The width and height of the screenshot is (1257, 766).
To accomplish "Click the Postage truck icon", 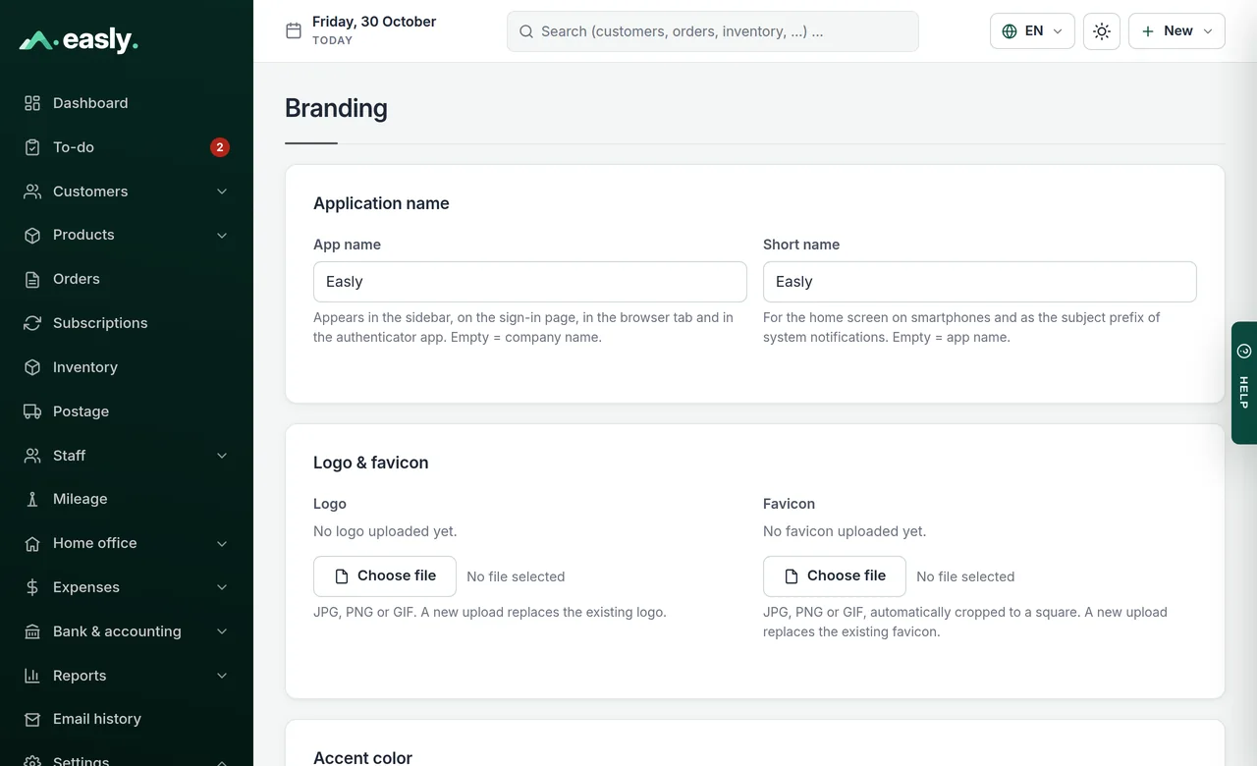I will pos(32,411).
